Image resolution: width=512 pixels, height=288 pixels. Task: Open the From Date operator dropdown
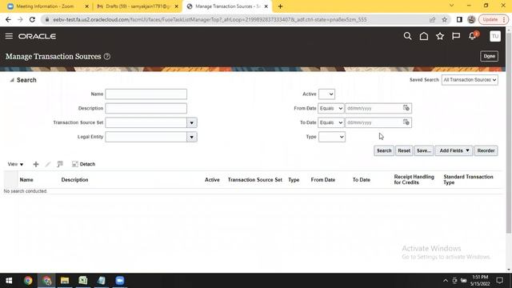(x=330, y=108)
